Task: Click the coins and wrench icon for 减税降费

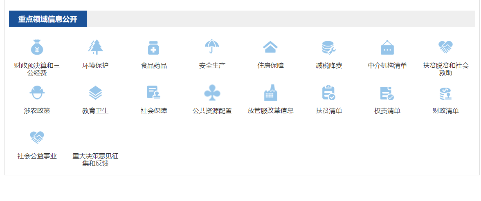Action: pyautogui.click(x=329, y=48)
